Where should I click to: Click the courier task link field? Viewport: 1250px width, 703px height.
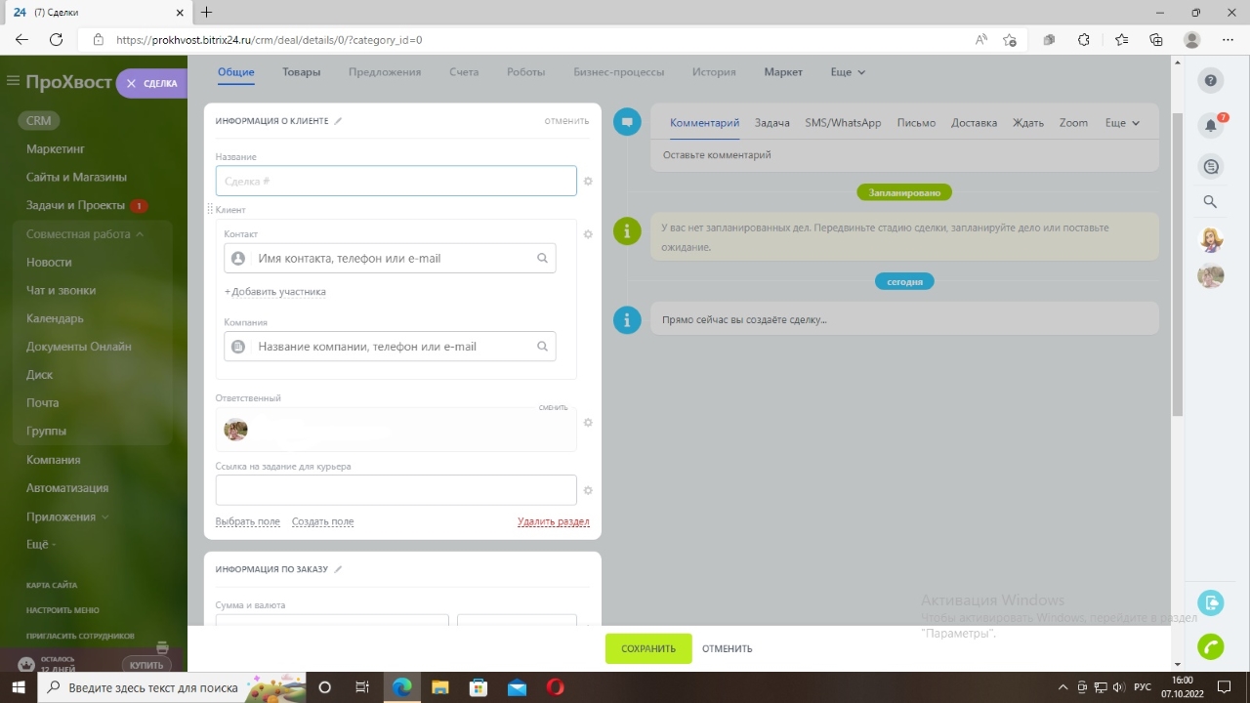pos(396,490)
